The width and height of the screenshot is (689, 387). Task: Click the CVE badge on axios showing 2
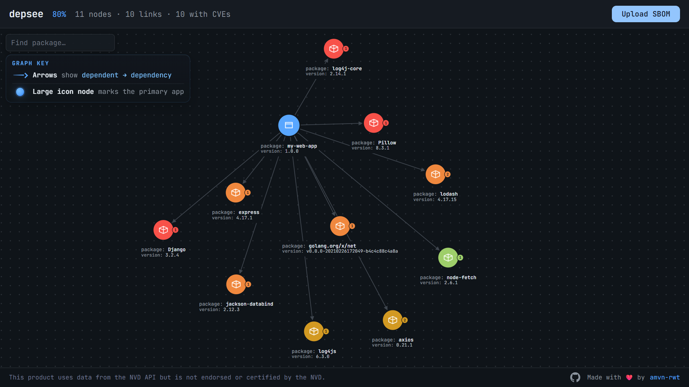tap(404, 320)
